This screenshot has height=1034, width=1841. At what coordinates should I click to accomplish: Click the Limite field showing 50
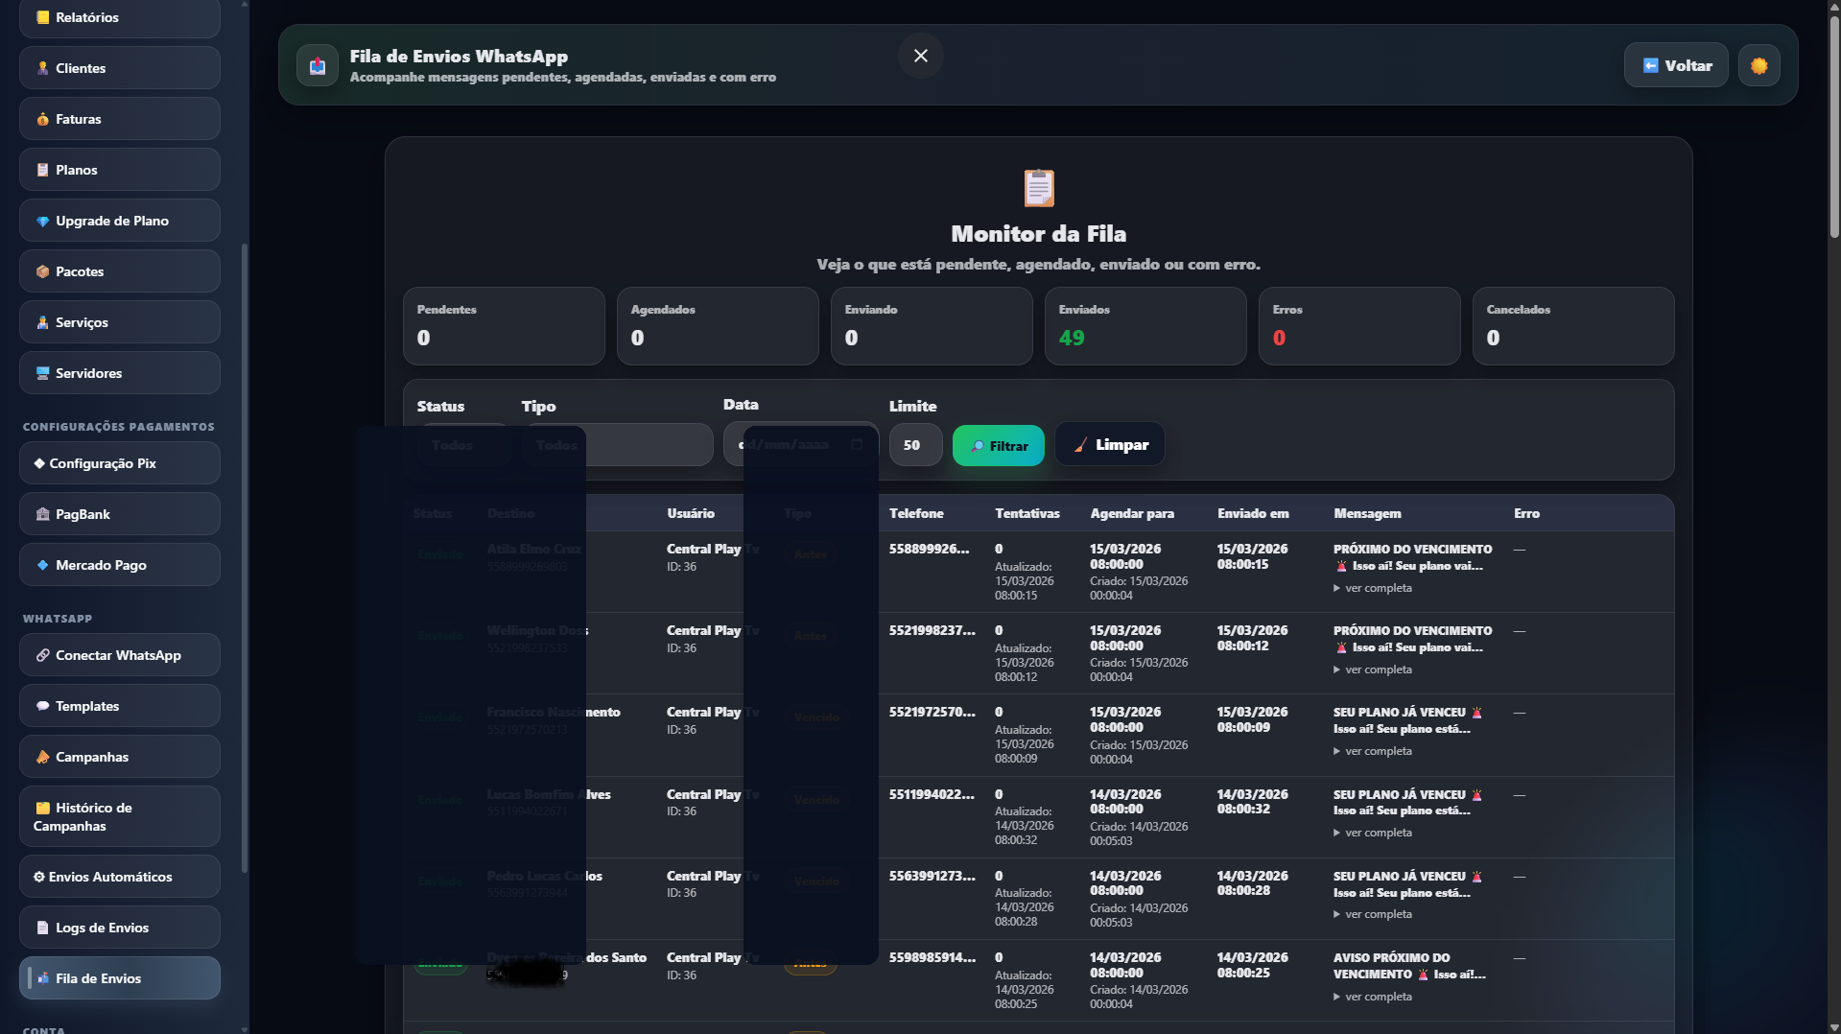click(914, 445)
